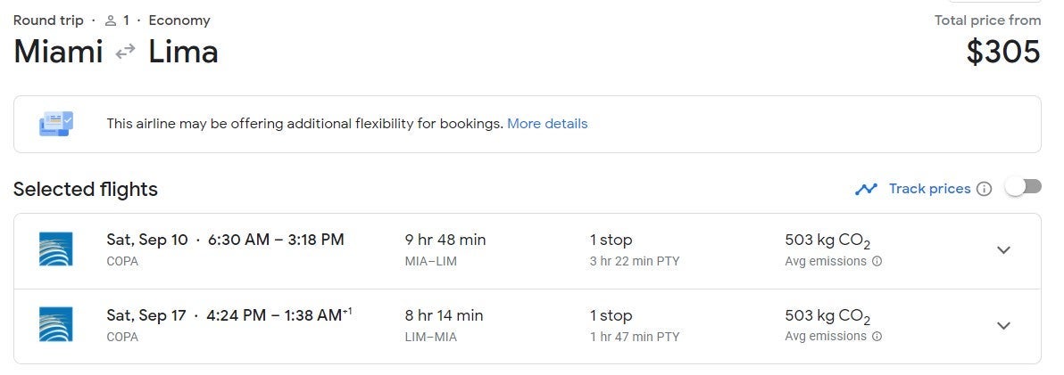Click the COPA airline logo for Sep 17 flight
This screenshot has width=1064, height=375.
click(55, 325)
